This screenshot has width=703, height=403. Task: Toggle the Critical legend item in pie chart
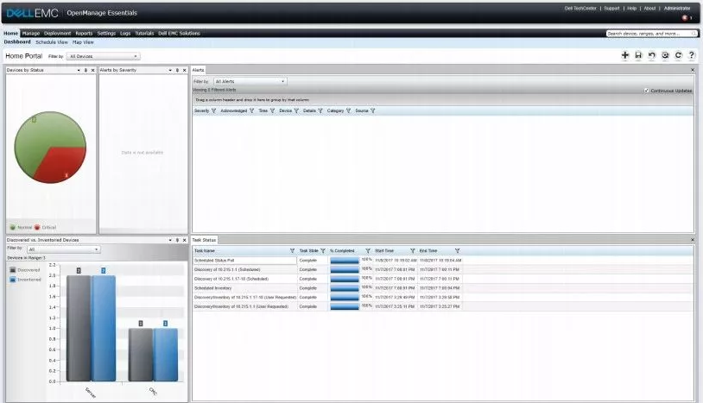click(x=45, y=228)
